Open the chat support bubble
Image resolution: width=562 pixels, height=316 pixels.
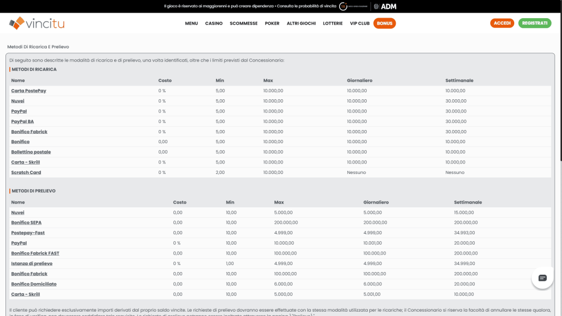coord(542,278)
